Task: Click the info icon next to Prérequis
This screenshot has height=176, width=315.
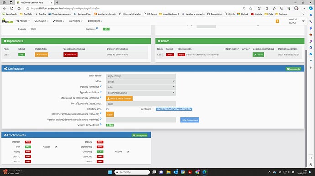Action: (x=97, y=28)
